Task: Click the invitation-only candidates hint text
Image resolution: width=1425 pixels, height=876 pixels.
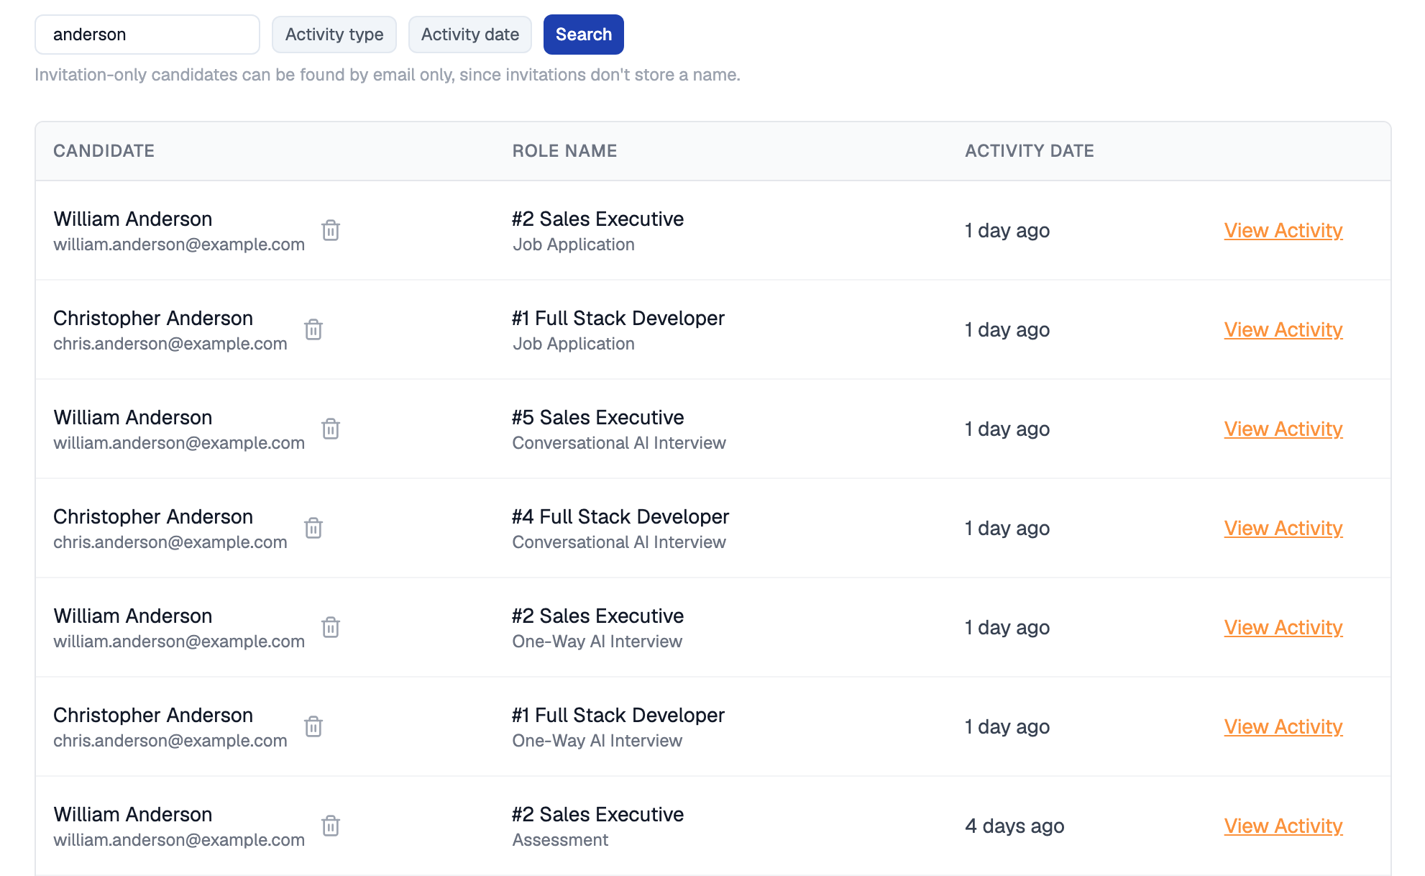Action: (x=388, y=75)
